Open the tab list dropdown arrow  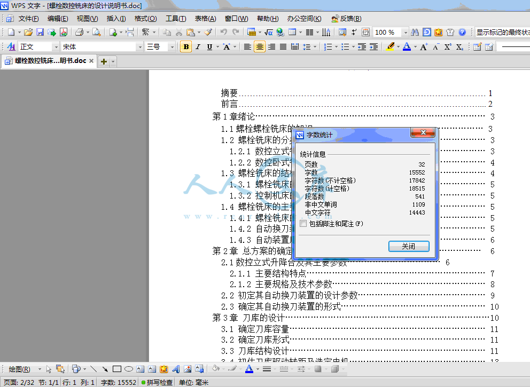pyautogui.click(x=113, y=61)
